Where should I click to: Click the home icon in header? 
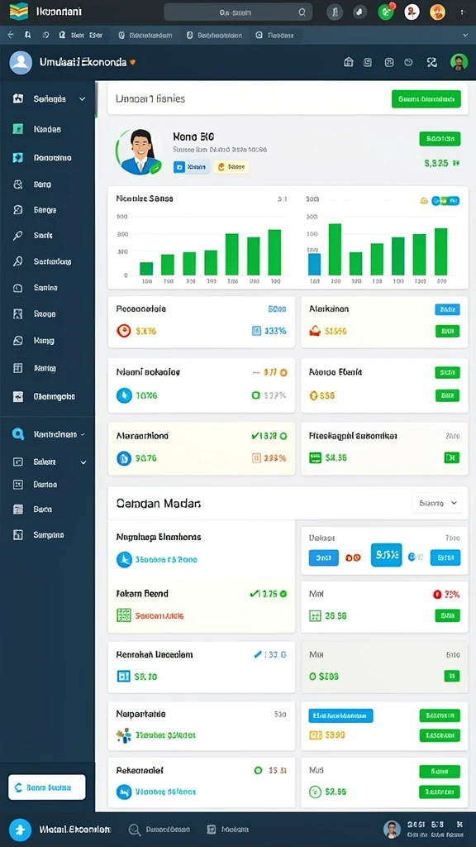click(x=349, y=62)
